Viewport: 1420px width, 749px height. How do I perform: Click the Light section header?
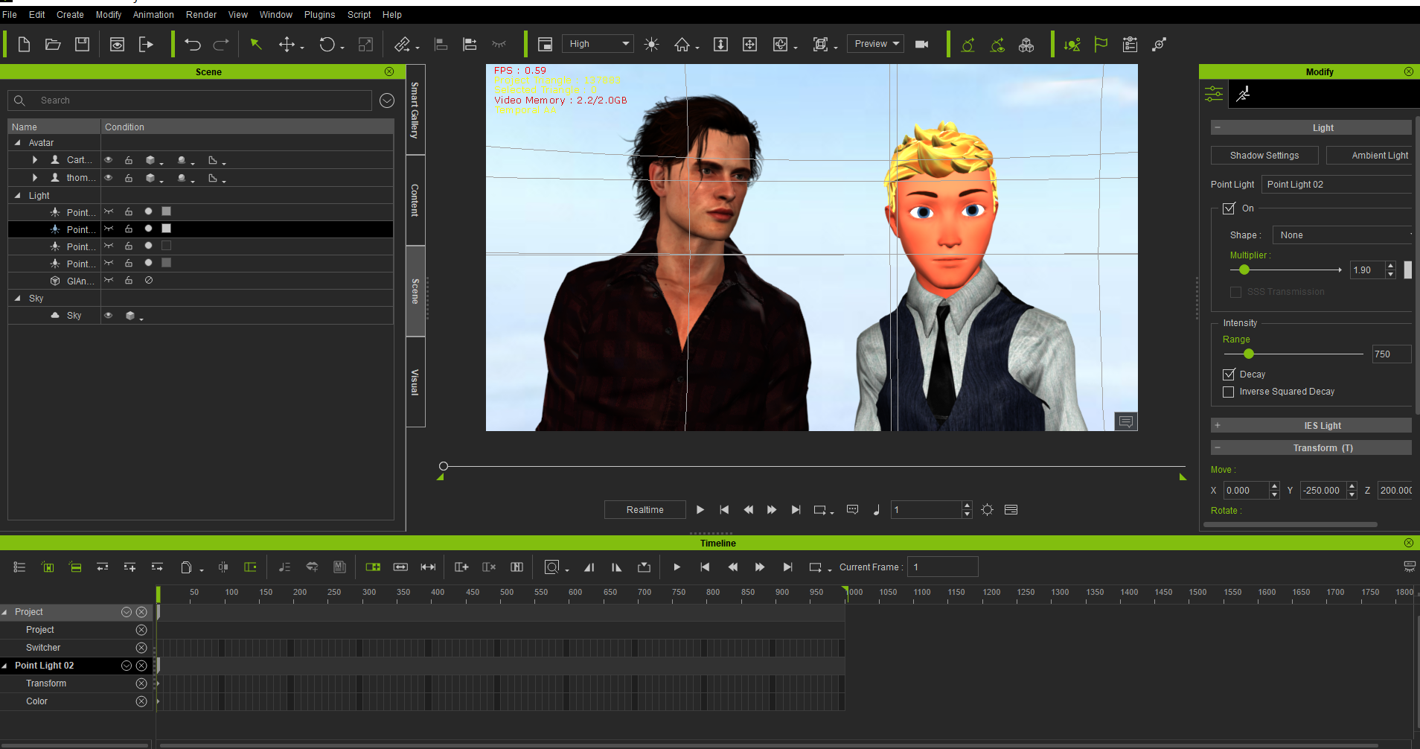point(1311,128)
